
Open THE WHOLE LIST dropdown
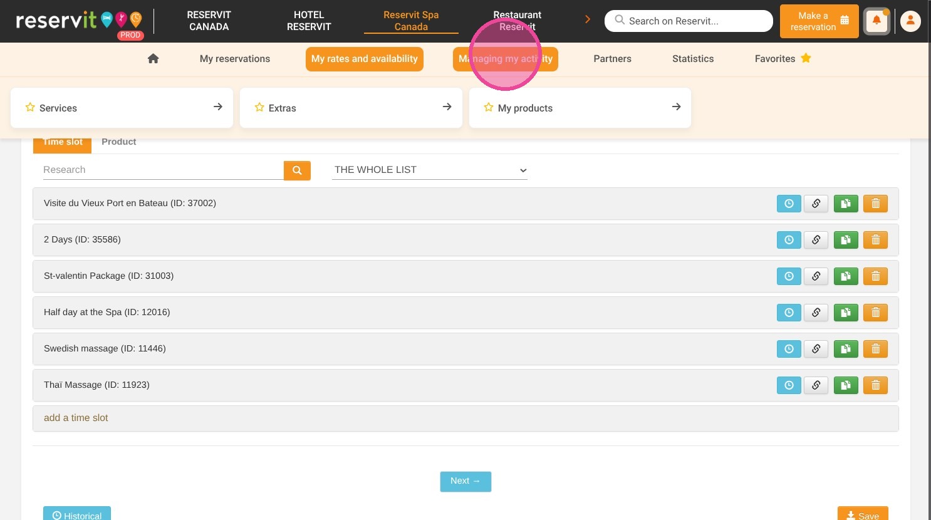[x=430, y=170]
